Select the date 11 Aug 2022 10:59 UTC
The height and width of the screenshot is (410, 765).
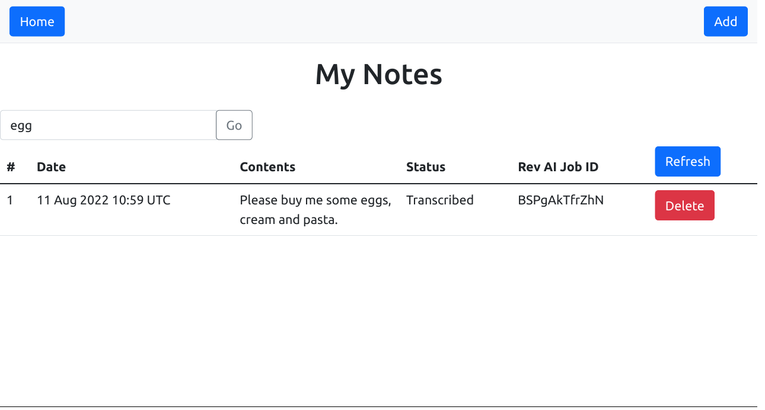tap(104, 200)
